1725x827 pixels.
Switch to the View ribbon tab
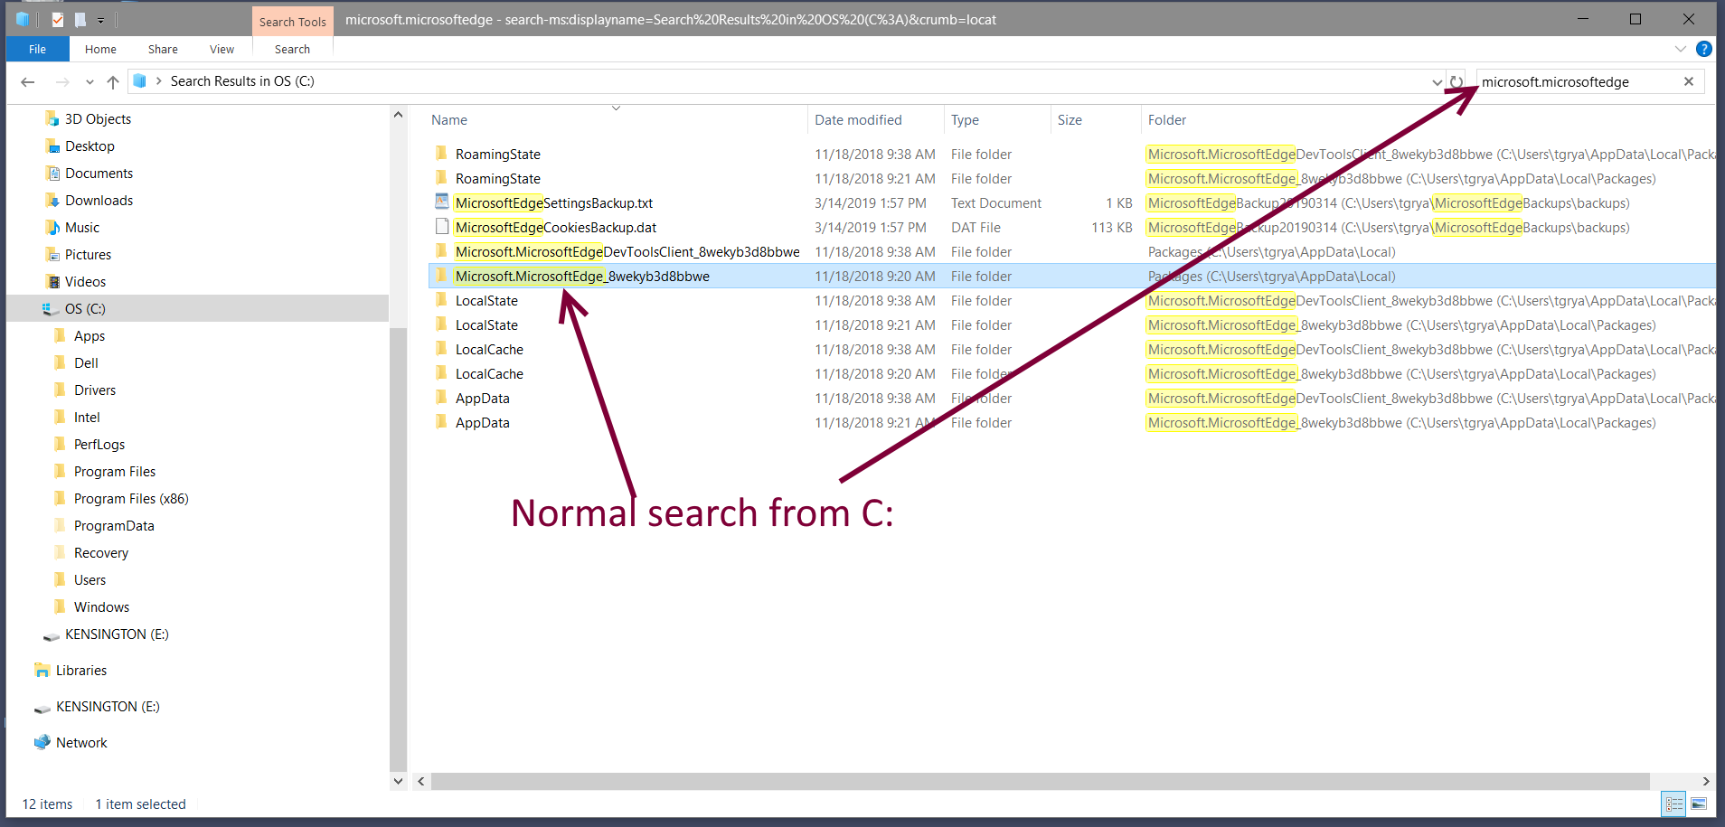tap(222, 49)
